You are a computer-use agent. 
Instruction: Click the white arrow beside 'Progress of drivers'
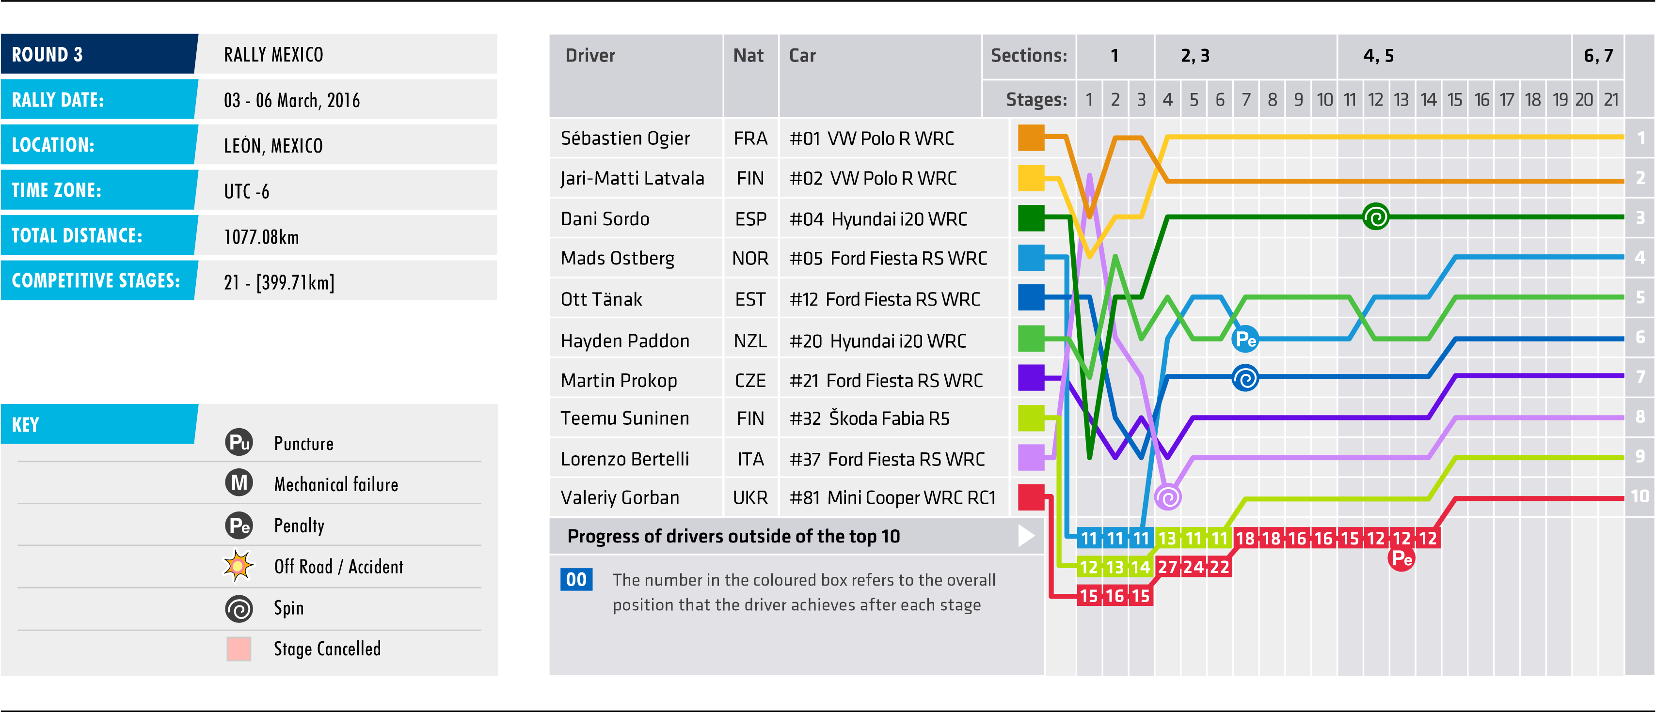coord(1026,535)
